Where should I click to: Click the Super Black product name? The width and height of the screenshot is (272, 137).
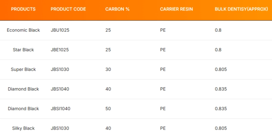[x=23, y=70]
